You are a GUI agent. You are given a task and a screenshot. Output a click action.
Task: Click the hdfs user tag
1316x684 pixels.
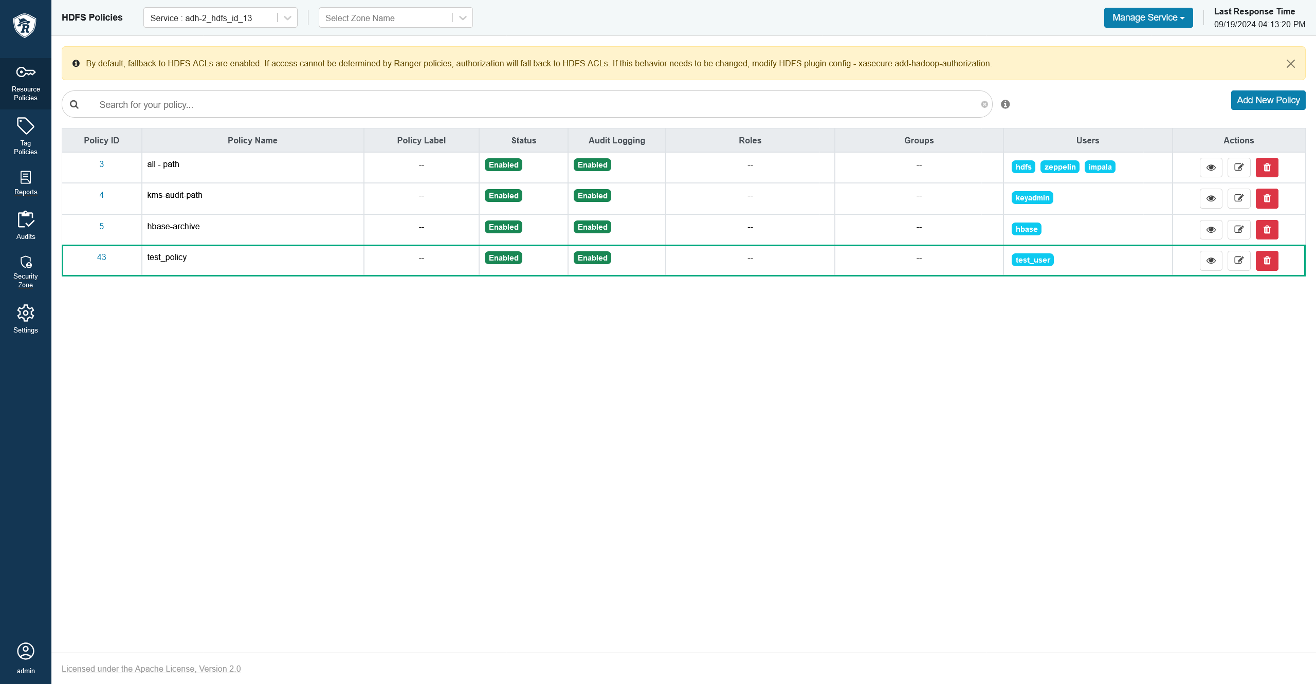(1023, 167)
